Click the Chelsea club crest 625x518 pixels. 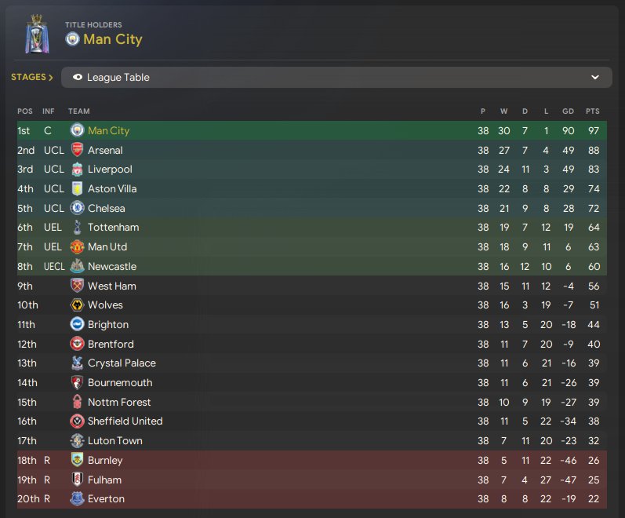click(77, 208)
